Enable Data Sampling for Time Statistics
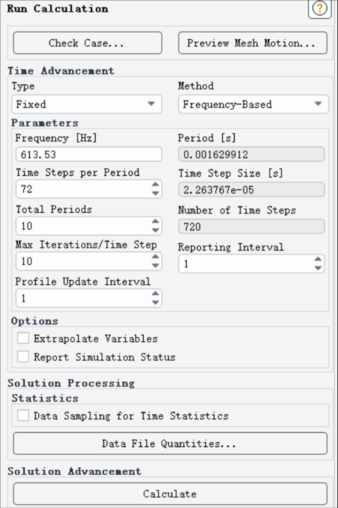The height and width of the screenshot is (508, 338). [x=23, y=415]
